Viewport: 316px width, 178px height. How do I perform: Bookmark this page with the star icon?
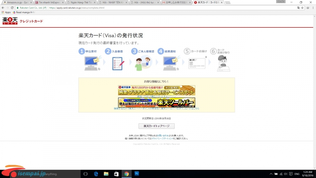302,8
